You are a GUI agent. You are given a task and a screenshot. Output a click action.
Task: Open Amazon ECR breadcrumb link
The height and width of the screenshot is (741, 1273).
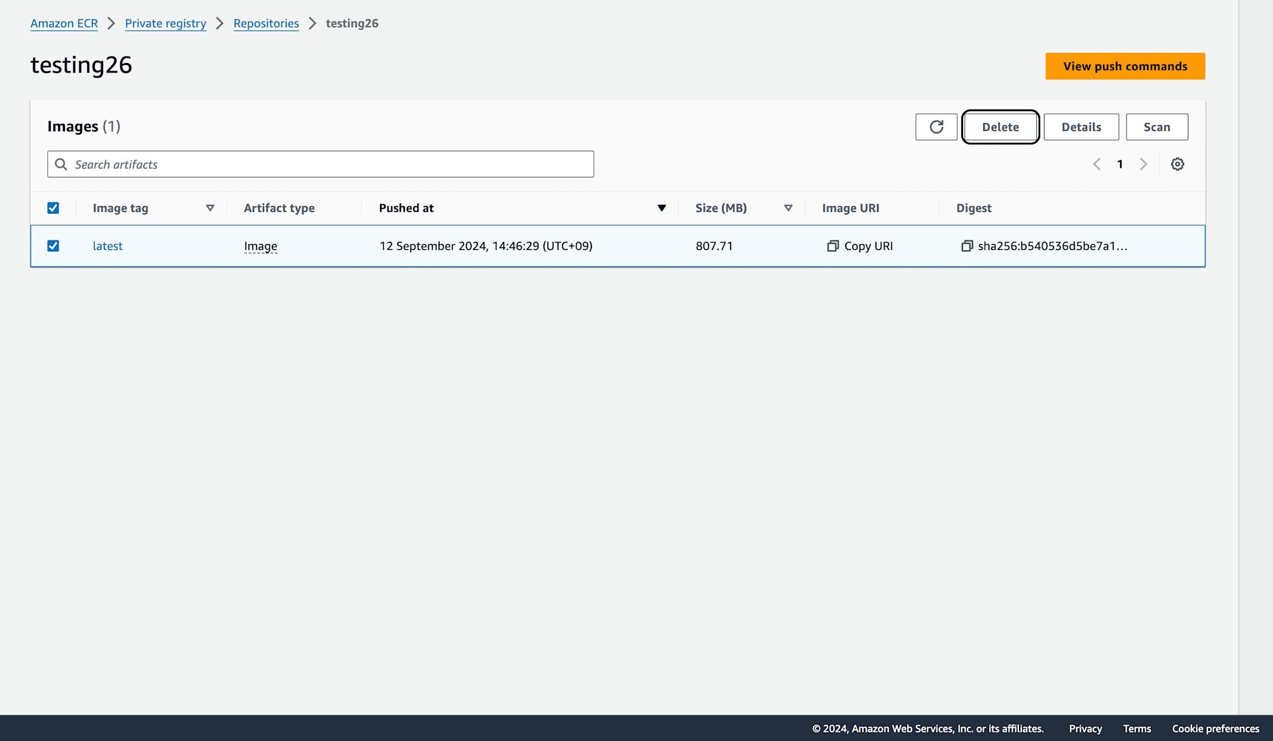click(x=64, y=24)
